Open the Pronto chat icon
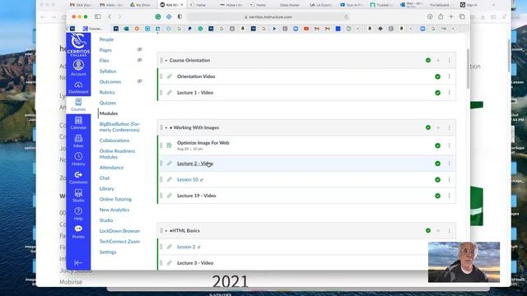The height and width of the screenshot is (296, 527). (x=78, y=232)
